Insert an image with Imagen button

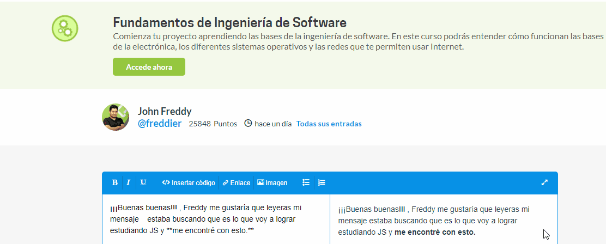pyautogui.click(x=272, y=182)
